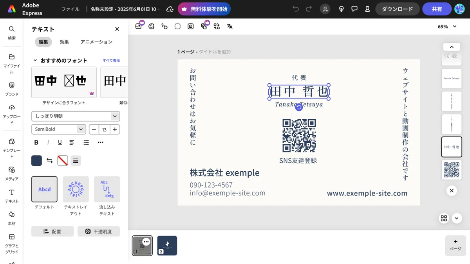The image size is (470, 264).
Task: Click the line thickness outline icon
Action: click(x=76, y=160)
